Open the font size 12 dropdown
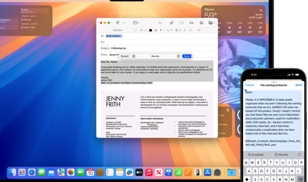 [143, 30]
